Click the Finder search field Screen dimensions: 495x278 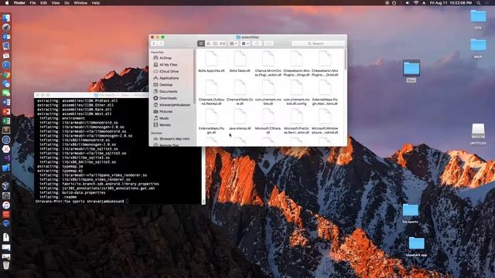click(318, 43)
